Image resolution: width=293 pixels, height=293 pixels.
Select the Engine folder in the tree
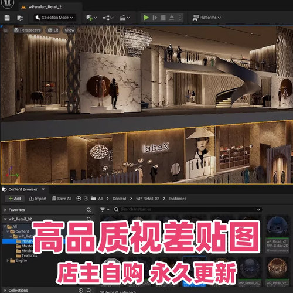(19, 261)
